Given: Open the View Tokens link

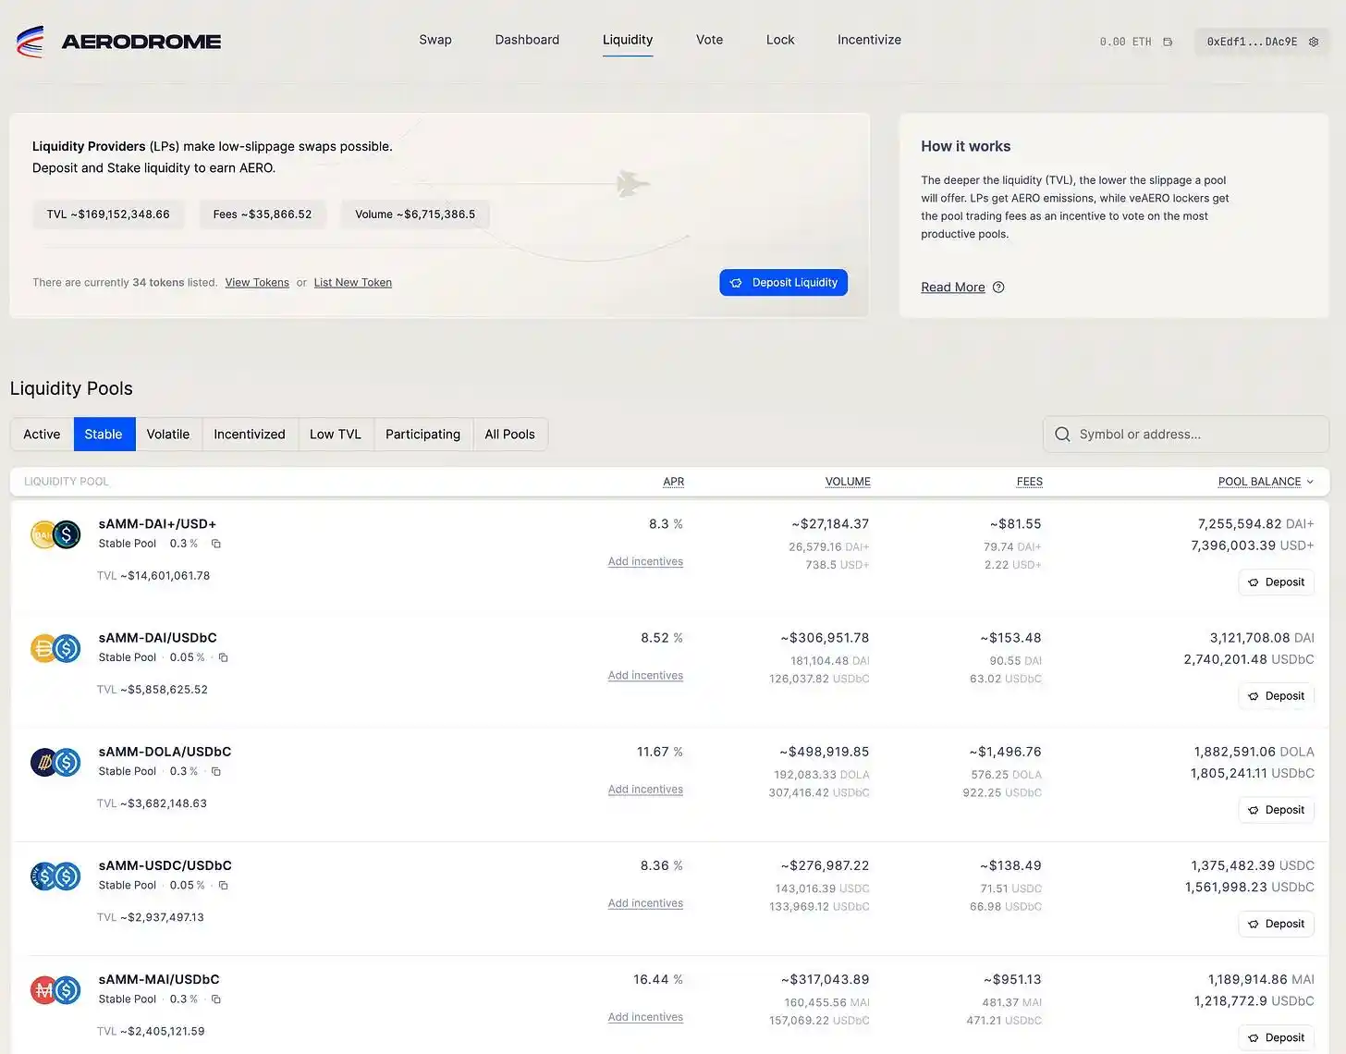Looking at the screenshot, I should (257, 283).
